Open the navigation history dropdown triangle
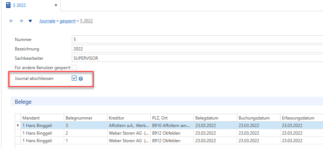 pos(30,21)
